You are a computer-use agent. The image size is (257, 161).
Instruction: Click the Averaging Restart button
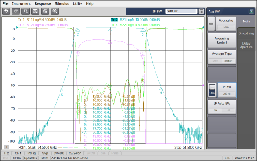pos(222,40)
